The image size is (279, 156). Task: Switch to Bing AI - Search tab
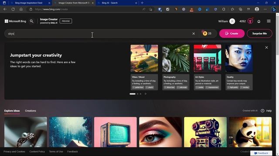[x=109, y=3]
